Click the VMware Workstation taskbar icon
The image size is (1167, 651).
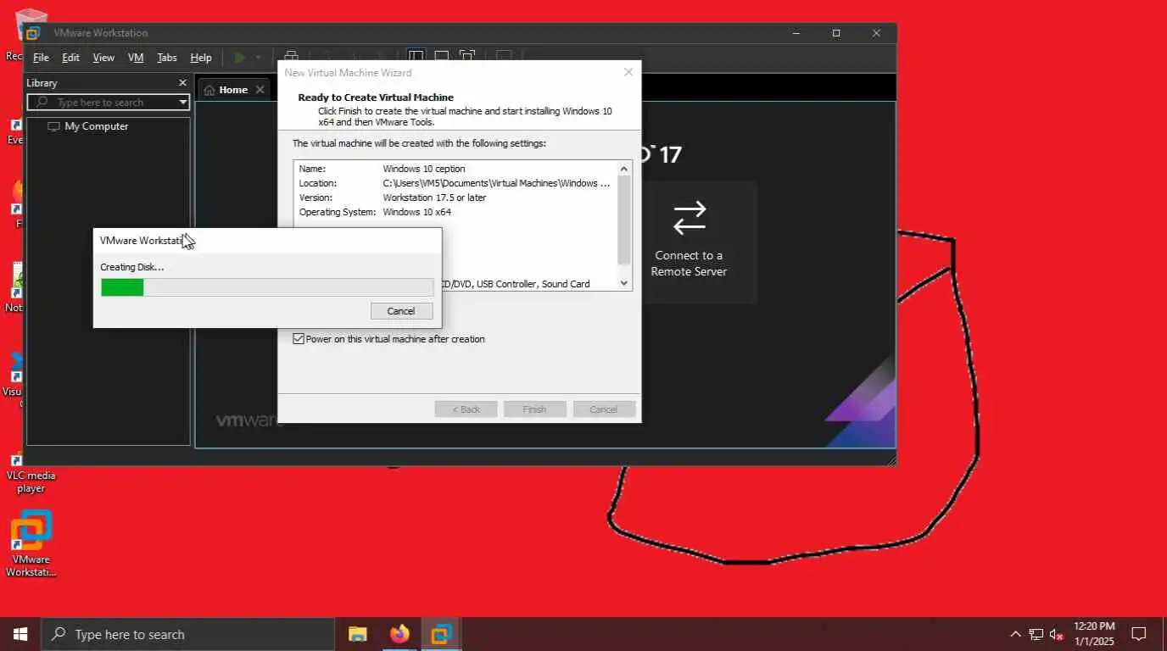(x=441, y=634)
